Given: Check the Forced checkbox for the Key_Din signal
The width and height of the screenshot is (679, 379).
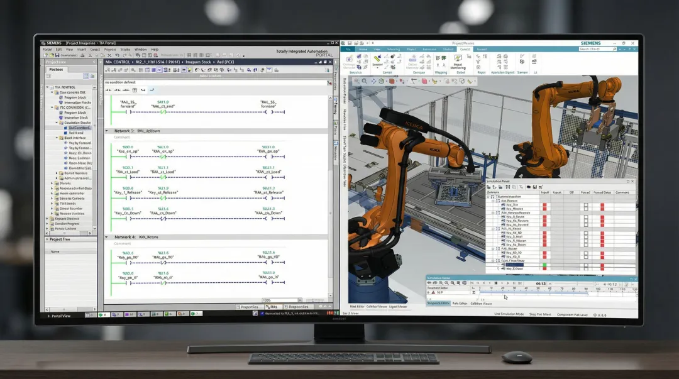Looking at the screenshot, I should click(586, 205).
